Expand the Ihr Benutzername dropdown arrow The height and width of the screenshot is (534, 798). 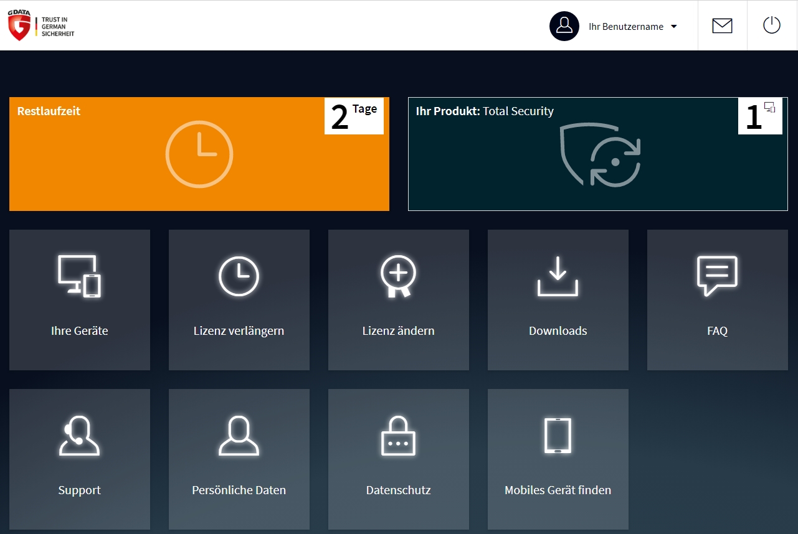coord(674,27)
